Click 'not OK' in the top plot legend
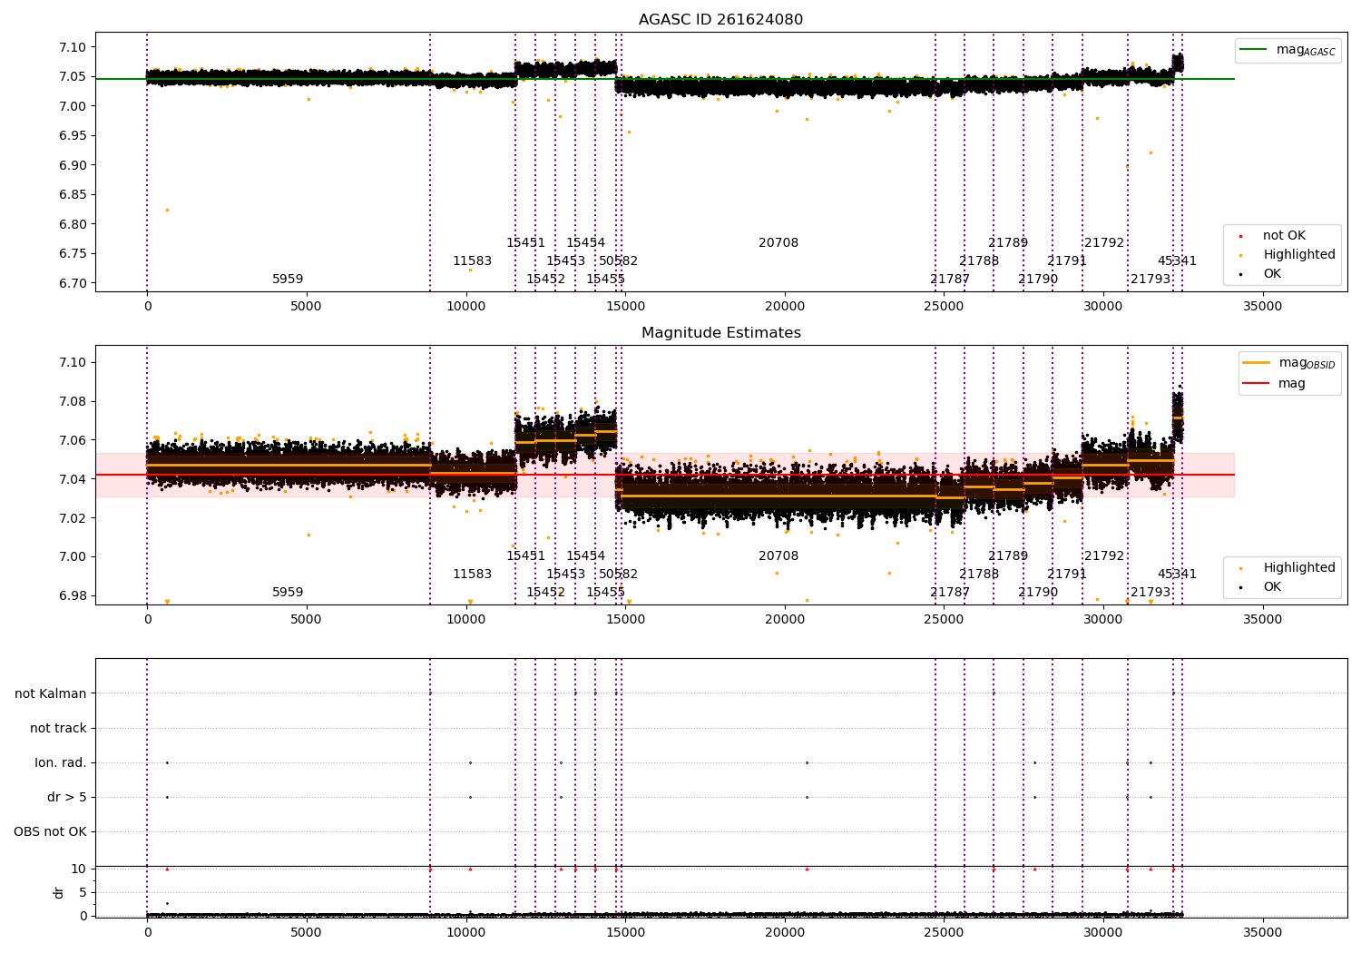This screenshot has height=953, width=1361. click(1284, 236)
